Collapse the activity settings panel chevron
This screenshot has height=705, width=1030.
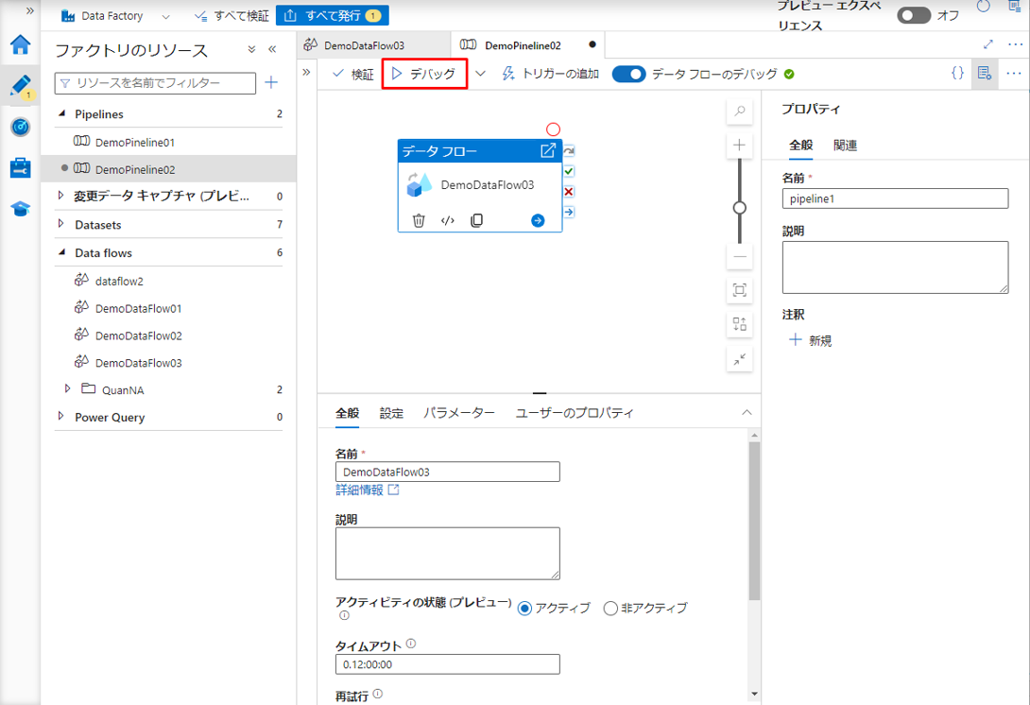tap(747, 413)
